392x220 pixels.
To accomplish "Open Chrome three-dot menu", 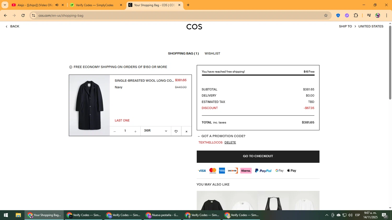I will coord(387,15).
